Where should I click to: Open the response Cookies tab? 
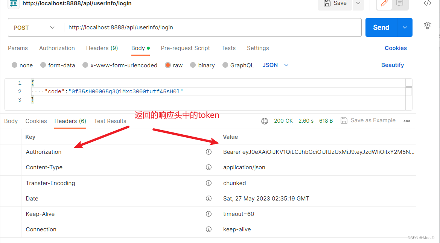pyautogui.click(x=36, y=121)
